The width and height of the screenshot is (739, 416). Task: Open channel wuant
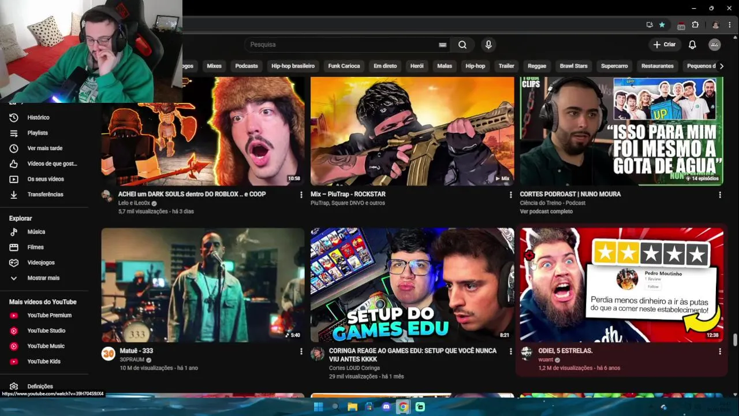click(x=546, y=359)
